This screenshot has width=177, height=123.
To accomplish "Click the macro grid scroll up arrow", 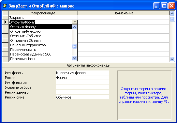I will click(x=172, y=14).
